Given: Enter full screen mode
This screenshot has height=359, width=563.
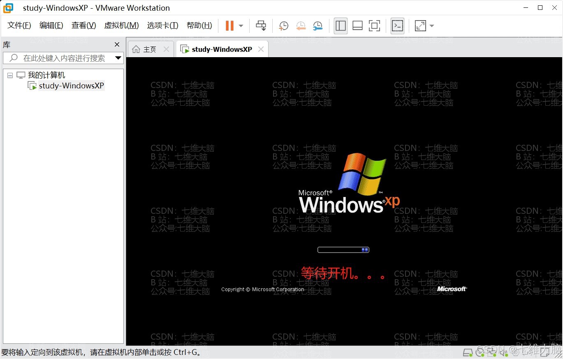Looking at the screenshot, I should pos(374,26).
